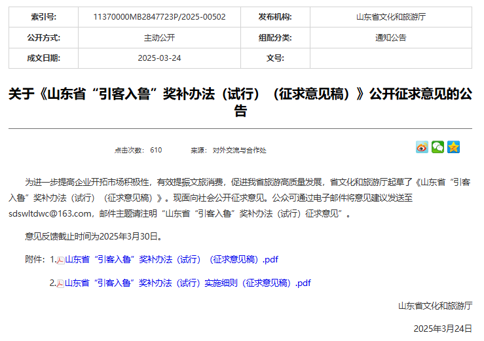Click PDF icon of first attachment
Screen dimensions: 484x341
[60, 260]
